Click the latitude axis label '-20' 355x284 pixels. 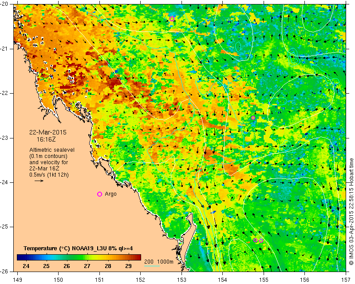4,4
